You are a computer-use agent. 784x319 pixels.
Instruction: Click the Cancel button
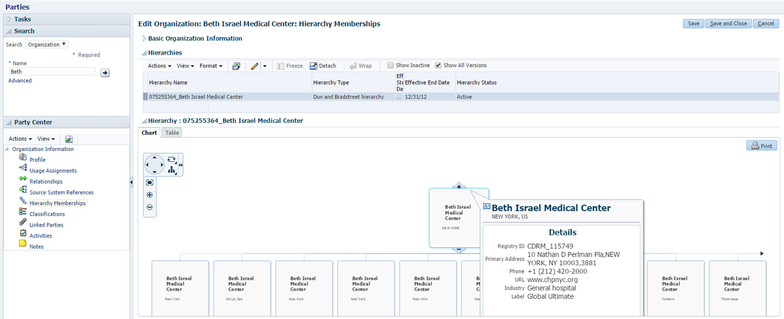766,23
